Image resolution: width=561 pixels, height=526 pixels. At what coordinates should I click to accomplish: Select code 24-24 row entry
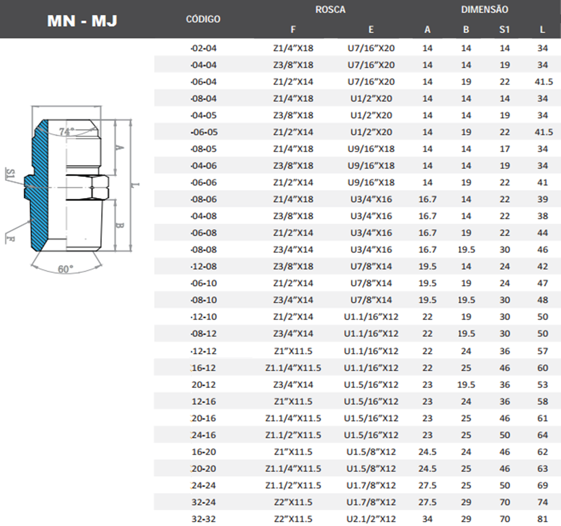(203, 485)
